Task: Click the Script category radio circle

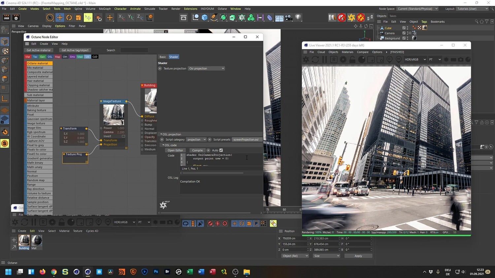Action: point(162,140)
